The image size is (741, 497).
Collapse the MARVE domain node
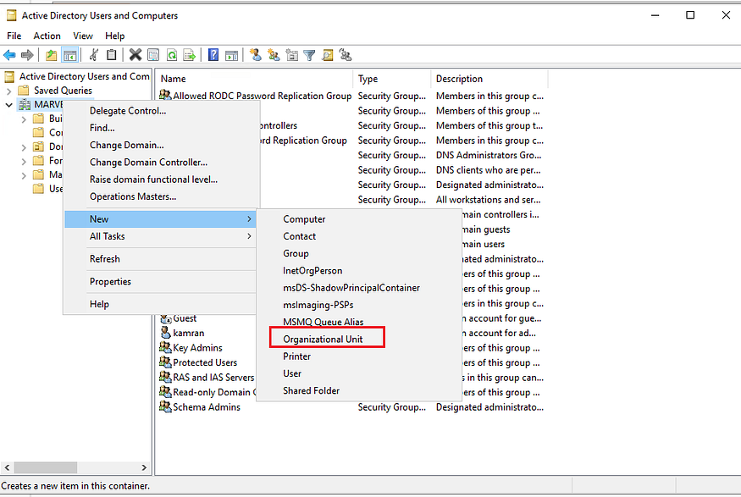tap(8, 104)
